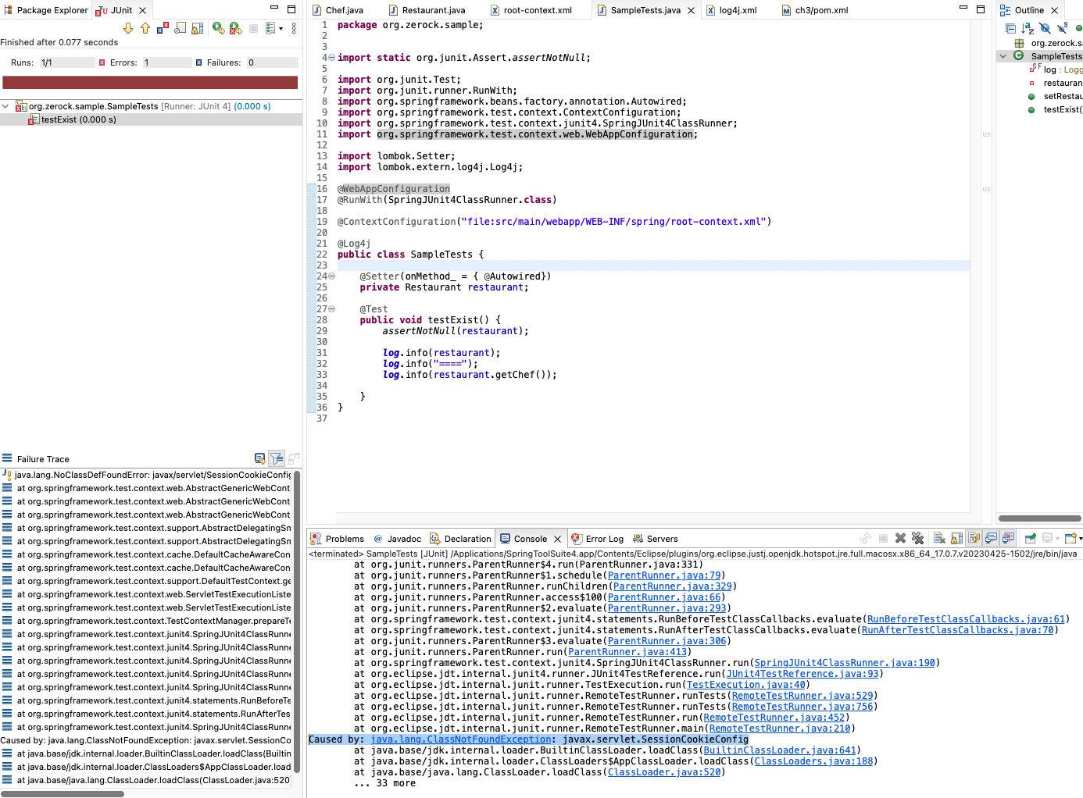Rerun the JUnit test

219,28
